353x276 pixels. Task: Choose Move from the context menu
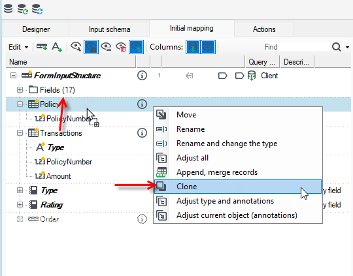coord(238,115)
